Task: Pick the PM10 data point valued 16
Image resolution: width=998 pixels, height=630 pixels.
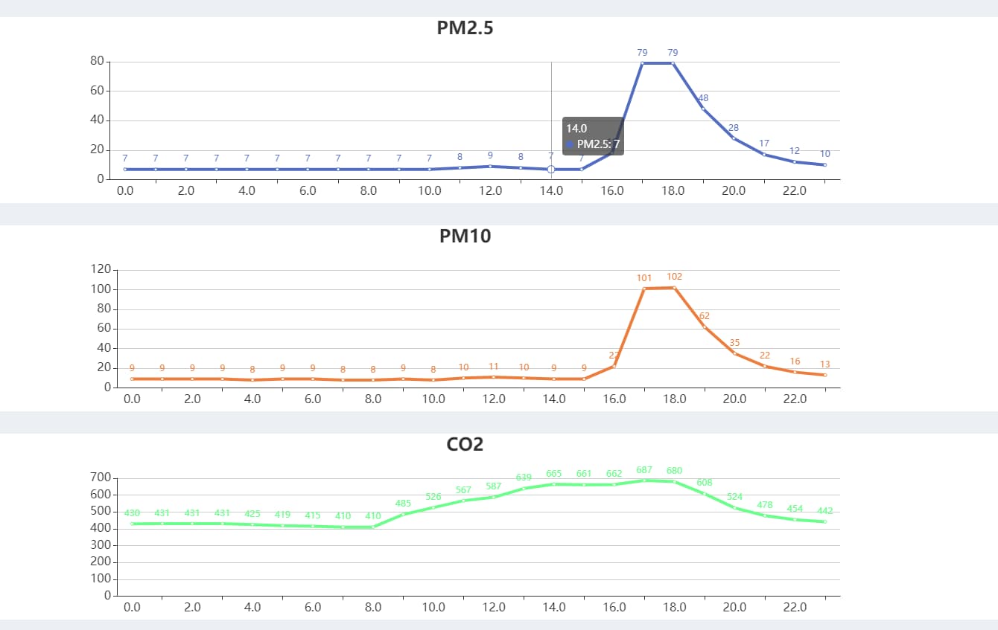Action: (x=795, y=372)
